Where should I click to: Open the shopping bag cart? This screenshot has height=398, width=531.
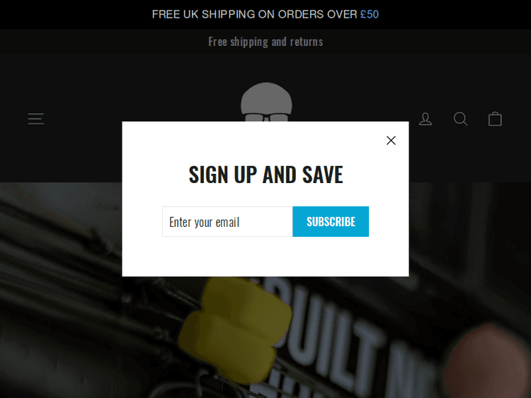[x=495, y=119]
